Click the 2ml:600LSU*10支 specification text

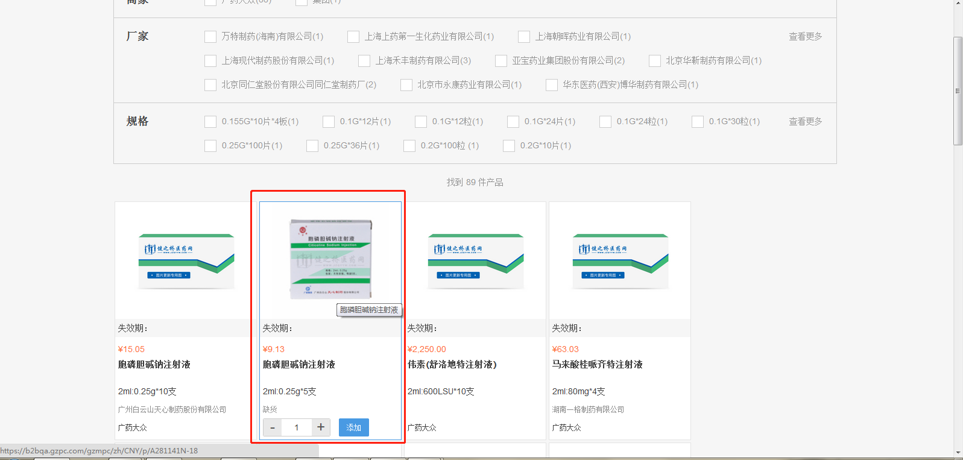pyautogui.click(x=441, y=391)
